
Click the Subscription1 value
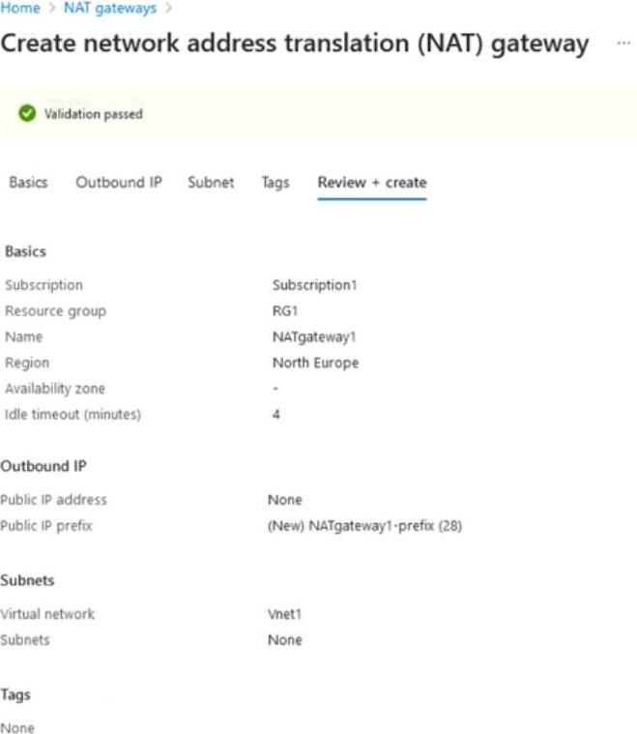[x=314, y=285]
